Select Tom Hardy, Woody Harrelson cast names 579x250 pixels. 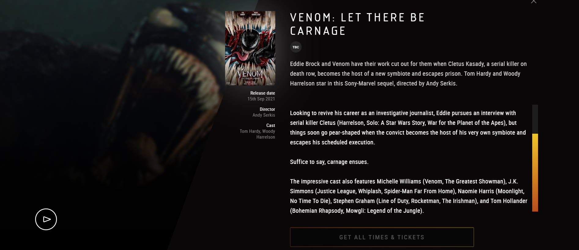(257, 134)
